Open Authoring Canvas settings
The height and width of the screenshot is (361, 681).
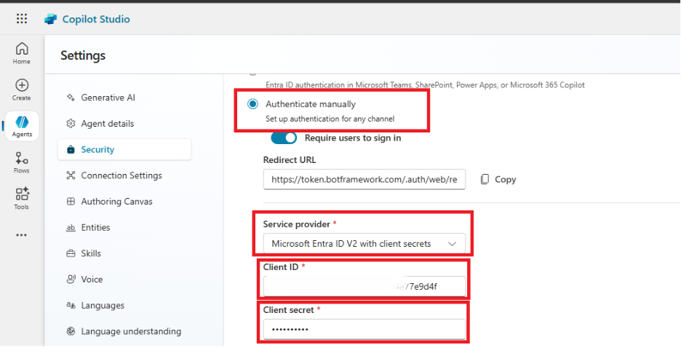[x=116, y=202]
